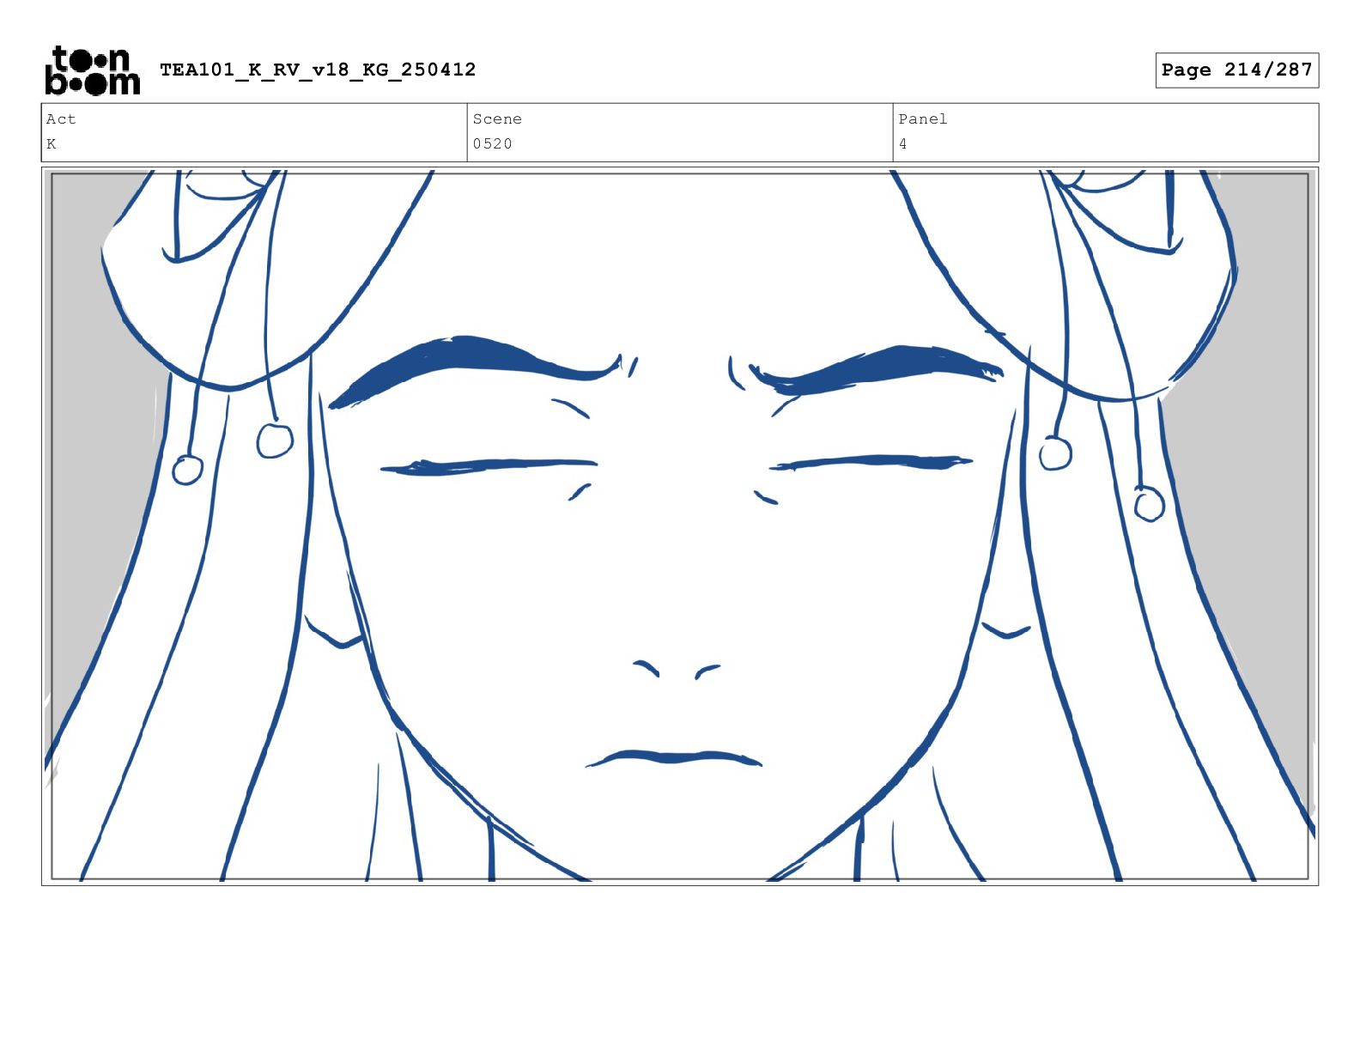The image size is (1360, 1051).
Task: Select the scene number 0520
Action: pos(492,143)
